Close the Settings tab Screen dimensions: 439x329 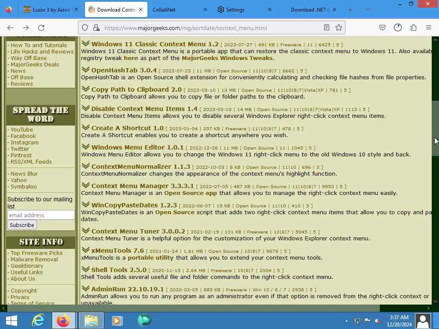click(x=269, y=9)
